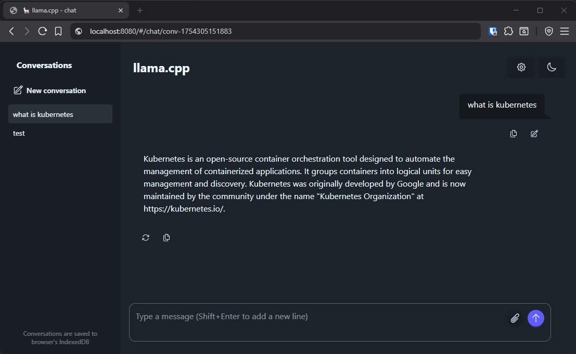Select the localhost:8080 address bar URL
Image resolution: width=576 pixels, height=354 pixels.
pos(161,31)
